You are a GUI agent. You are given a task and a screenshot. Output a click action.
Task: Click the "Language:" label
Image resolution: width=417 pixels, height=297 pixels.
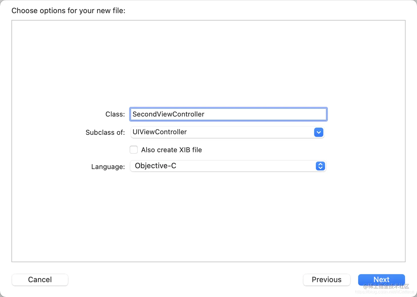(x=108, y=167)
